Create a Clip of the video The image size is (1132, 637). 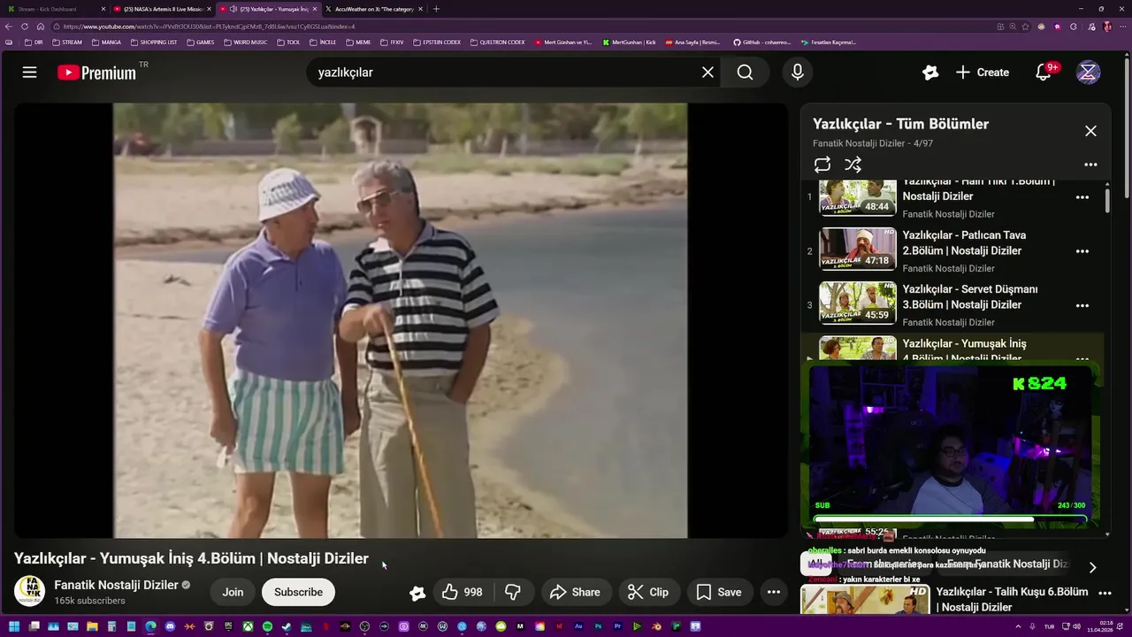(x=648, y=592)
